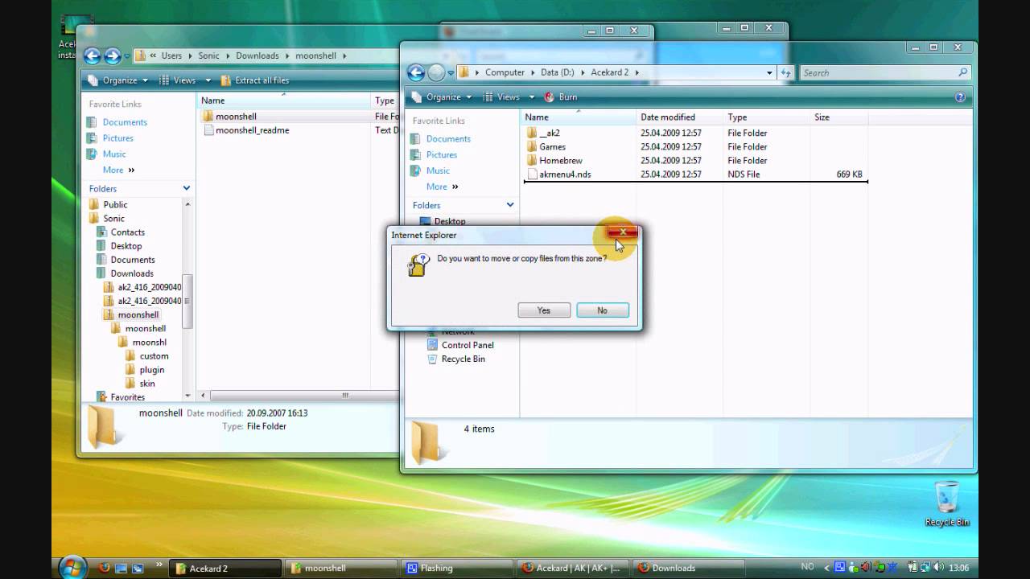Viewport: 1030px width, 579px height.
Task: Open address bar history dropdown in Acekard 2
Action: click(x=770, y=73)
